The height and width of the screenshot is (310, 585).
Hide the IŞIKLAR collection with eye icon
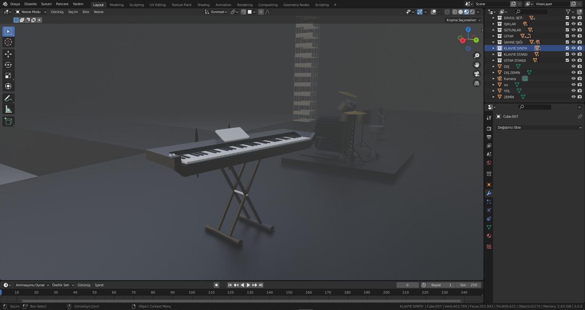[x=573, y=24]
